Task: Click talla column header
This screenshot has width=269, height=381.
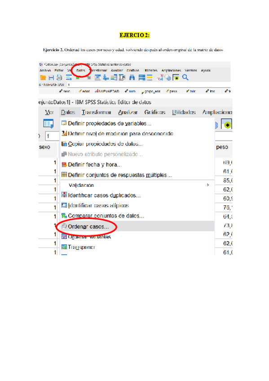Action: pos(191,91)
